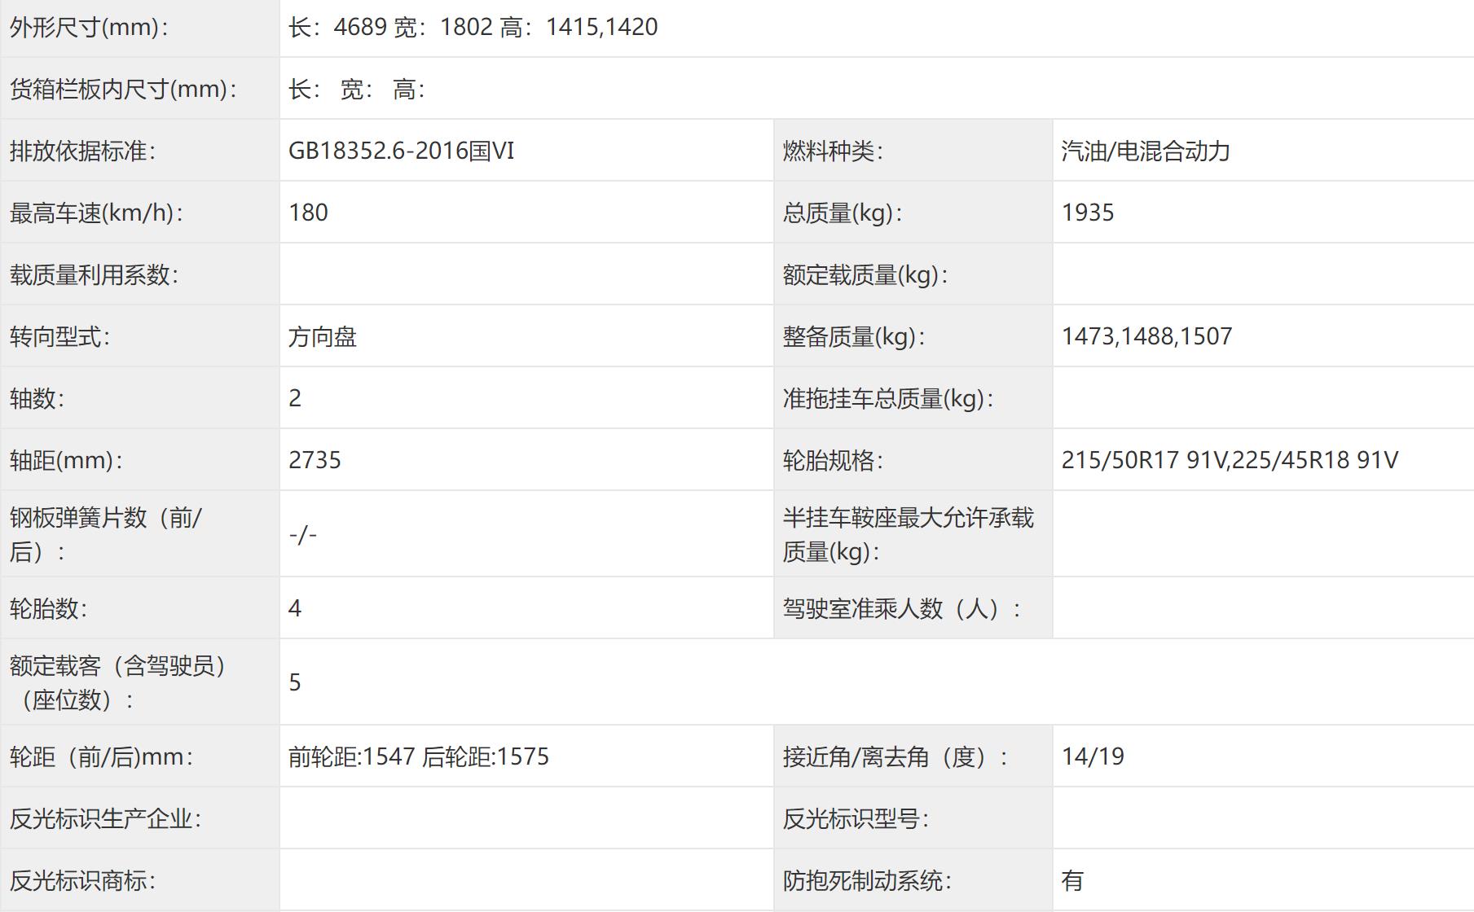Viewport: 1474px width, 912px height.
Task: Click the 外形尺寸(mm) label
Action: 90,27
